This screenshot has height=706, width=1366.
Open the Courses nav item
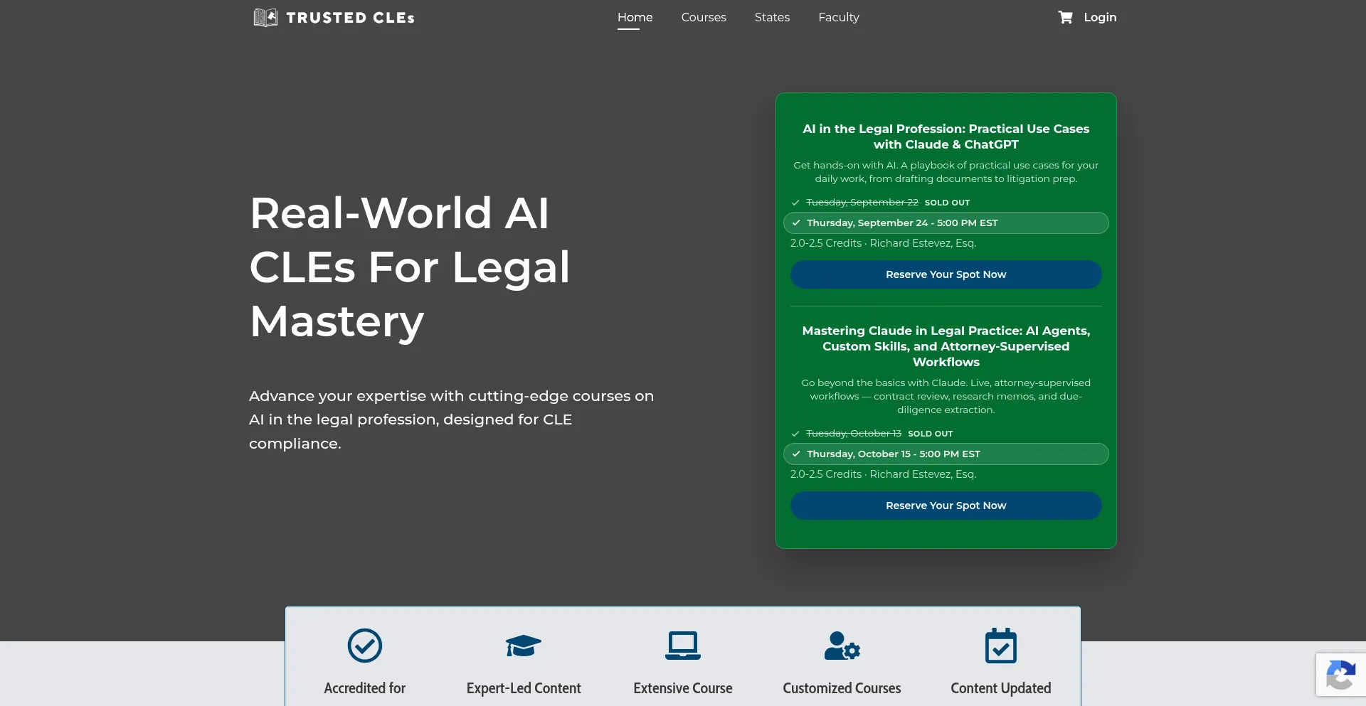click(704, 17)
